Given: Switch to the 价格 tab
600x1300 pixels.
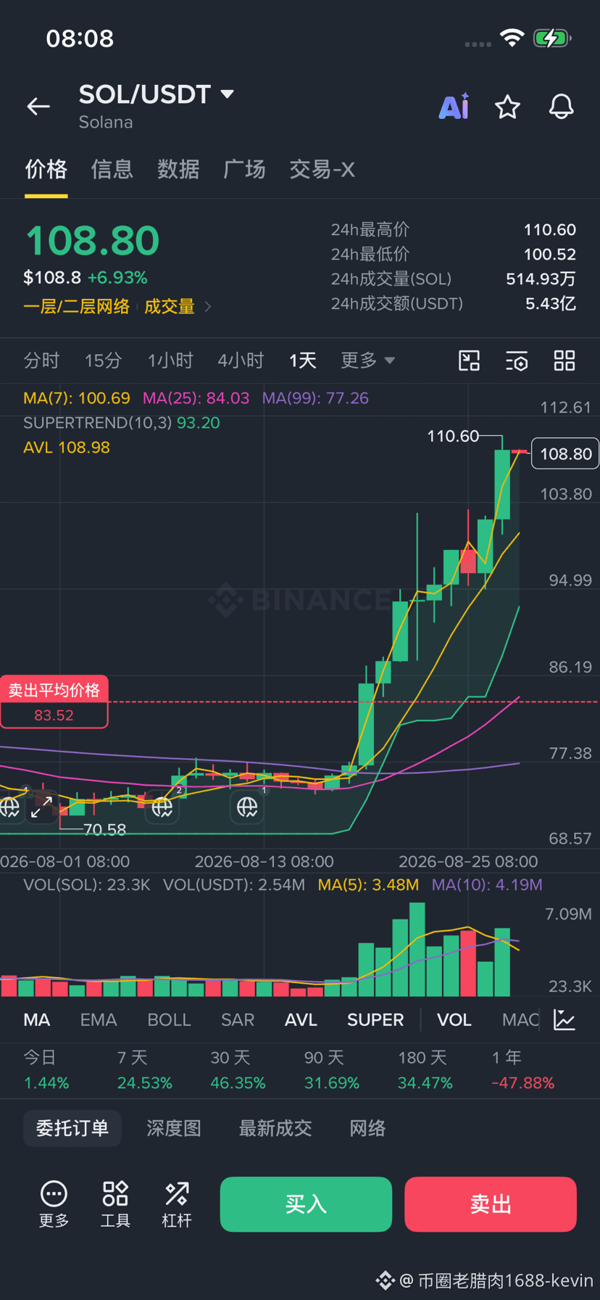Looking at the screenshot, I should click(46, 170).
